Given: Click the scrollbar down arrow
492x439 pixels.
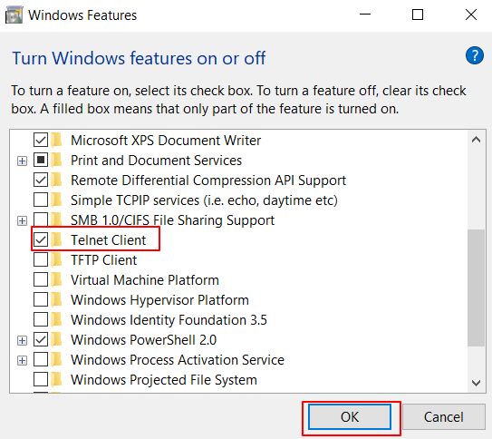Looking at the screenshot, I should tap(476, 383).
